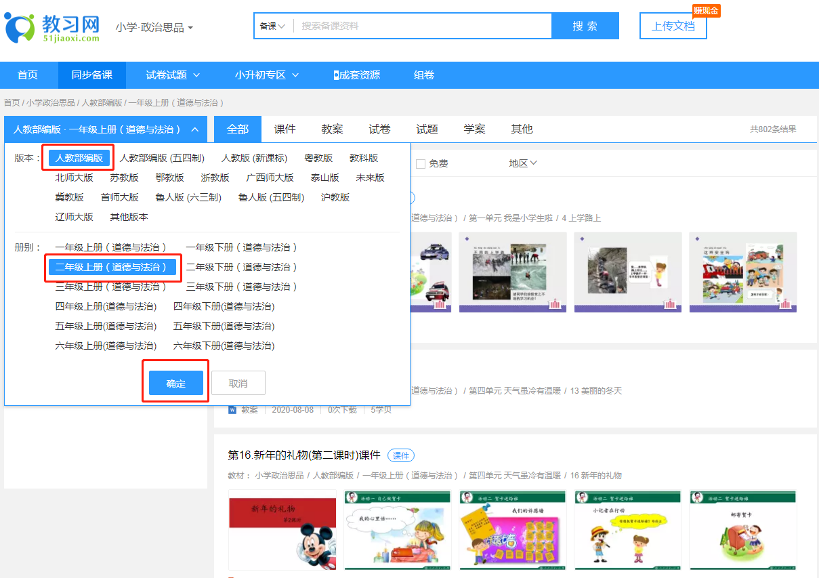
Task: Open the 地区 region dropdown
Action: pos(523,163)
